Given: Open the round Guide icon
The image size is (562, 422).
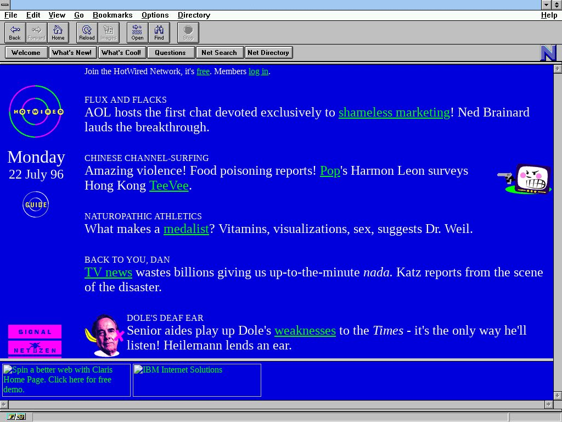Looking at the screenshot, I should 36,205.
